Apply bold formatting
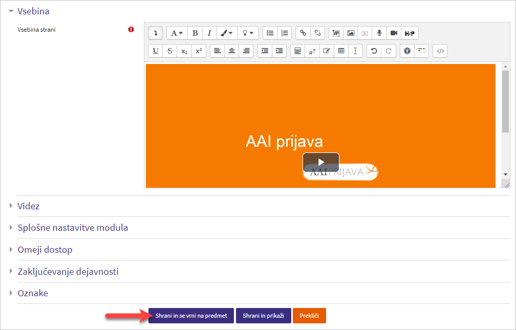Image resolution: width=516 pixels, height=330 pixels. tap(195, 33)
